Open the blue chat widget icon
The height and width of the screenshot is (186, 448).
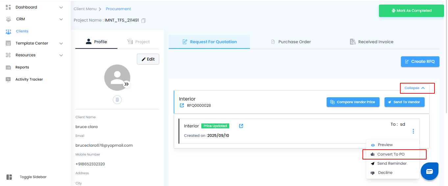(430, 171)
